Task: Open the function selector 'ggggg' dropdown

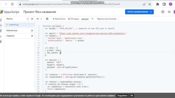Action: (x=87, y=19)
